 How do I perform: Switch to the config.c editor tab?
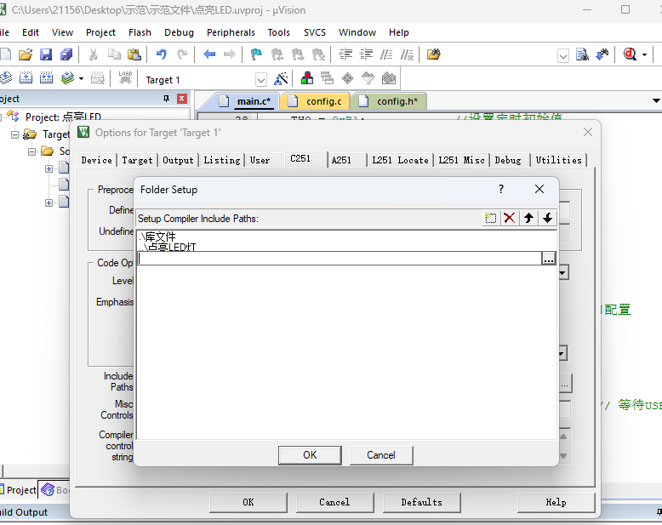[323, 101]
